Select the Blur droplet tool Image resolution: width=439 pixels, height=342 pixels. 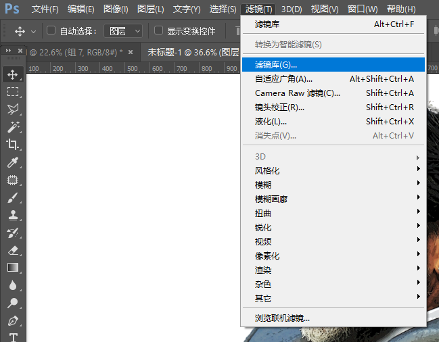(x=13, y=285)
